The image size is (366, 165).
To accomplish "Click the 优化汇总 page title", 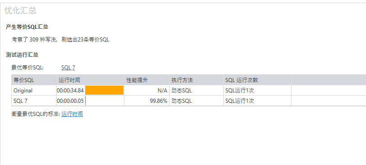I will click(x=20, y=10).
